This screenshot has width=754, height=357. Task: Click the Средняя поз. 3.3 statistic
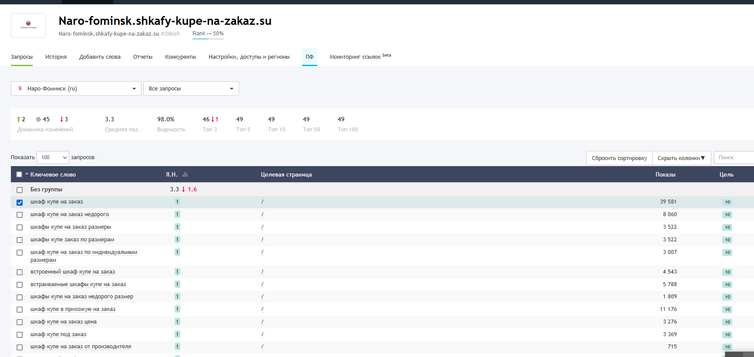pos(122,124)
